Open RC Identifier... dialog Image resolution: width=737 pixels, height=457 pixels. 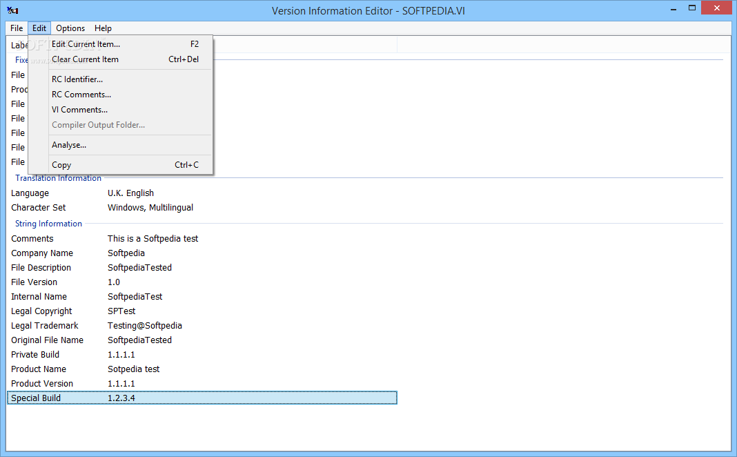(120, 79)
